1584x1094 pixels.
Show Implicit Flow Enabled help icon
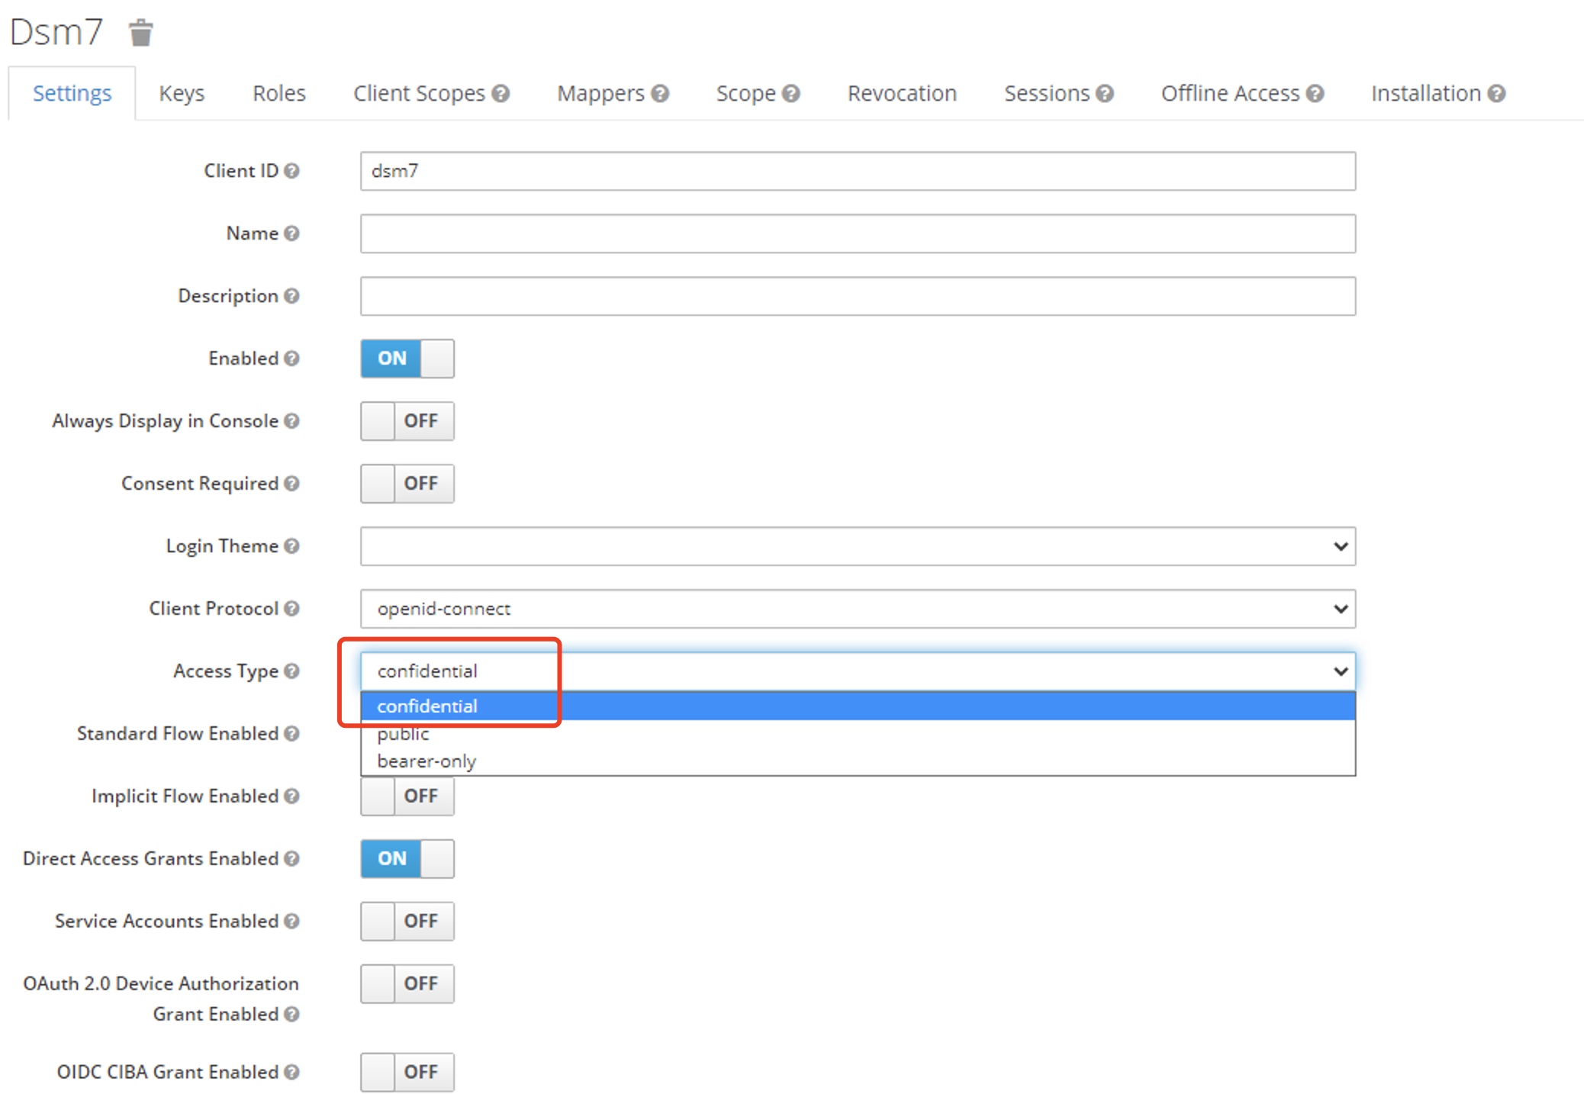coord(291,796)
